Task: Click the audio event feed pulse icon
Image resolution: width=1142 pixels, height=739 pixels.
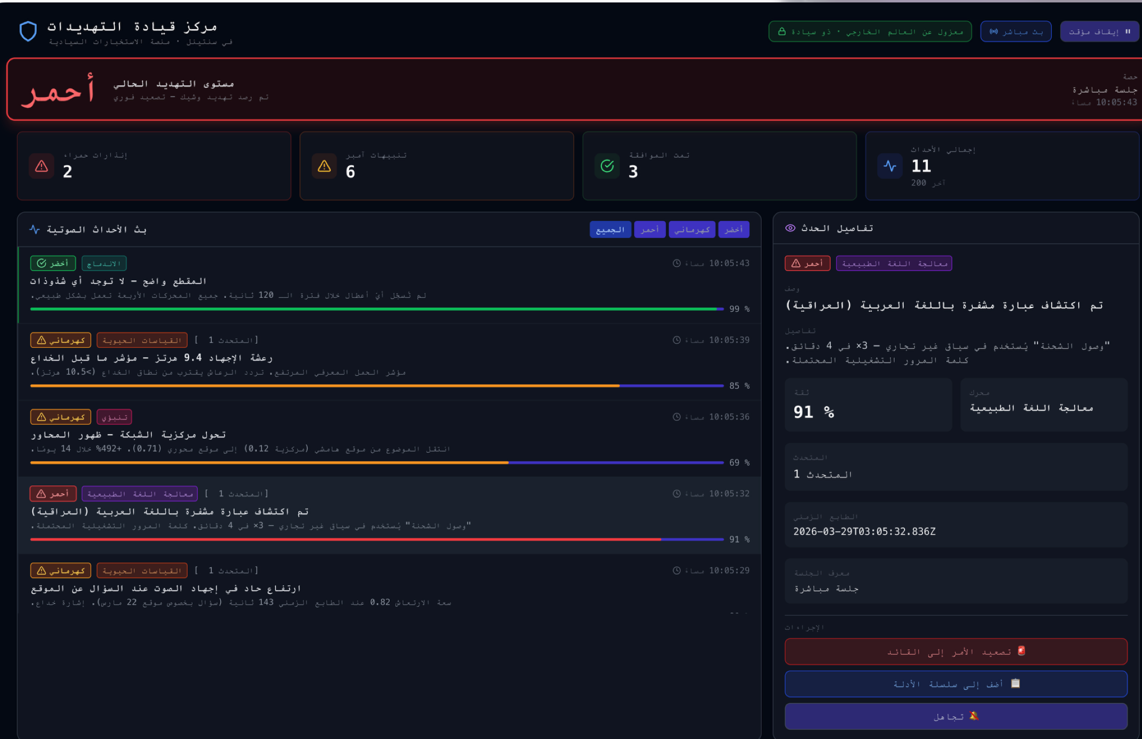Action: click(x=35, y=229)
